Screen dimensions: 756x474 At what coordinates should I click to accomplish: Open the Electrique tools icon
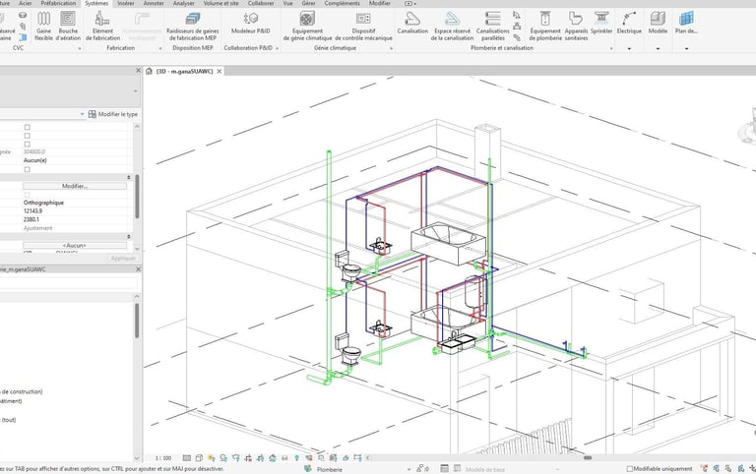[x=629, y=20]
